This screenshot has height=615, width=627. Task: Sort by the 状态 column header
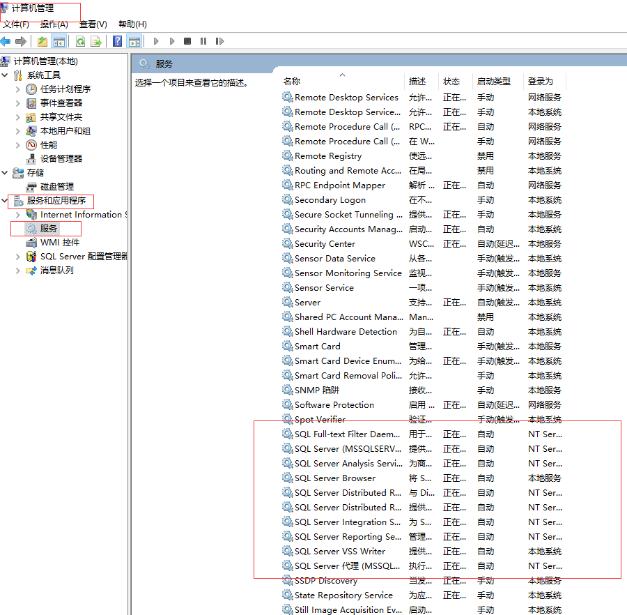coord(456,81)
